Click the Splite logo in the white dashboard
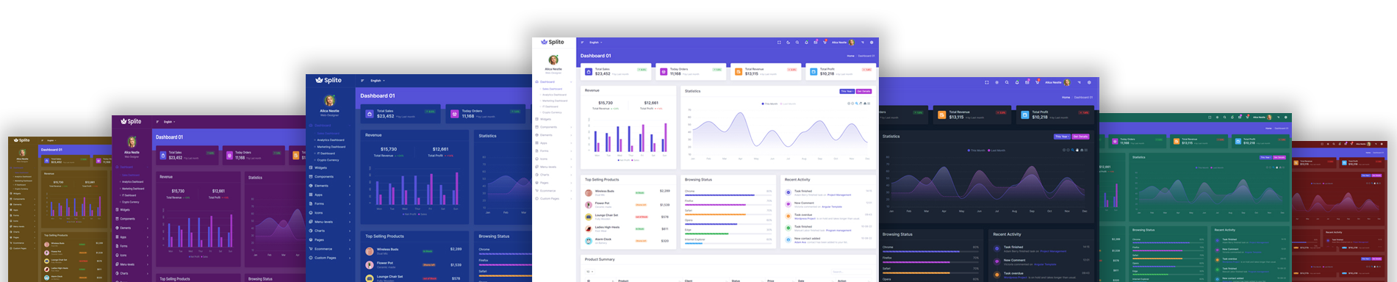This screenshot has width=1397, height=282. (553, 42)
